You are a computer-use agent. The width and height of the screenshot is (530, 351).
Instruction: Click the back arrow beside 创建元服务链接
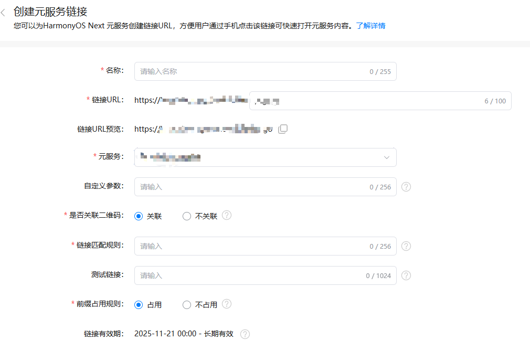pyautogui.click(x=4, y=12)
